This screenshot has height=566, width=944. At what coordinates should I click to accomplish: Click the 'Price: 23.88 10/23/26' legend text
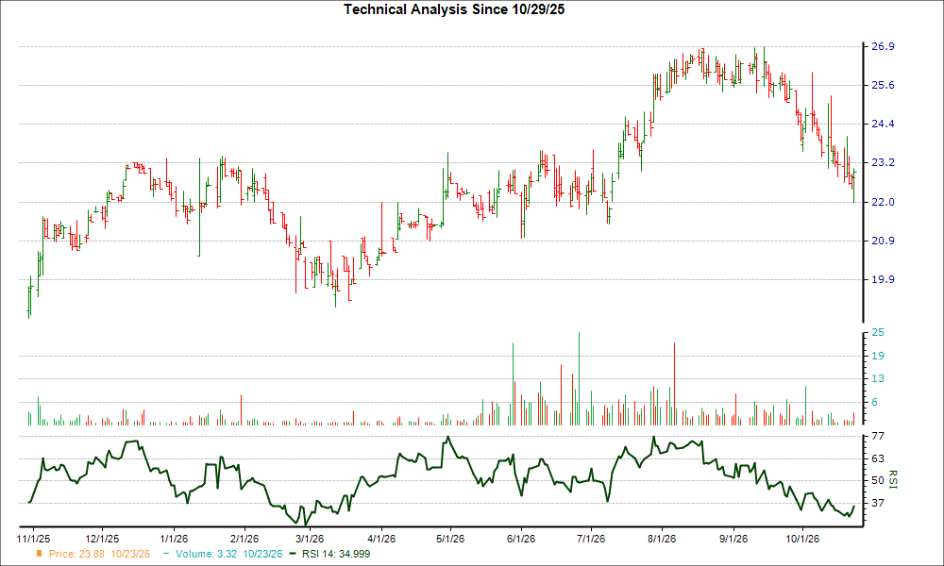coord(99,554)
